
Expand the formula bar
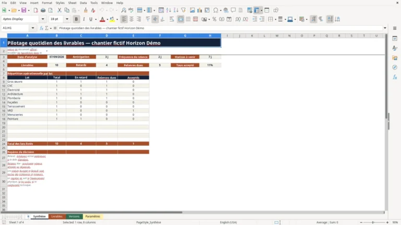click(385, 28)
